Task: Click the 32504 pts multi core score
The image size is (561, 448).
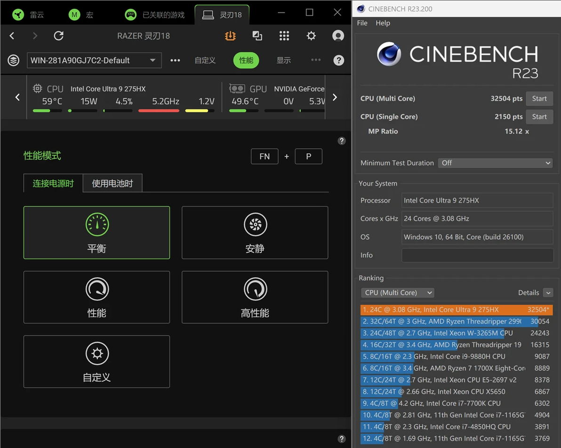Action: point(506,99)
